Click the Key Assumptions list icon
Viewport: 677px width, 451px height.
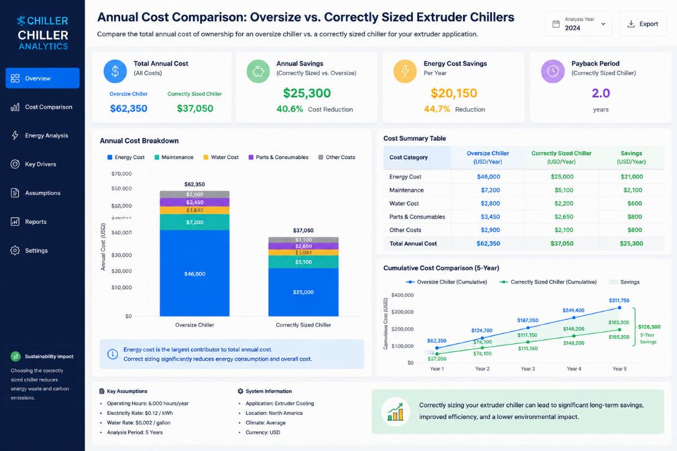(x=102, y=391)
